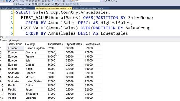180x101 pixels.
Task: Switch output to Results to File
Action: (x=59, y=4)
